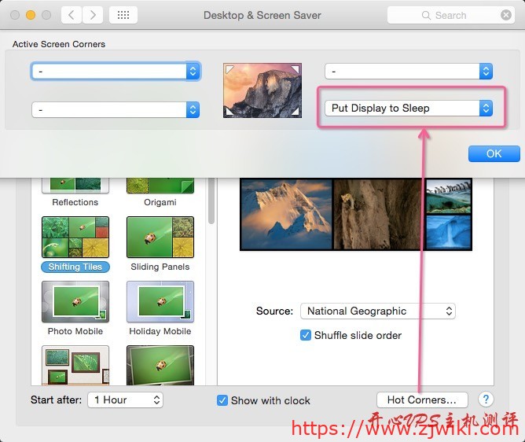Select the tilted single-photo screen saver below Holiday Mobile

point(160,365)
